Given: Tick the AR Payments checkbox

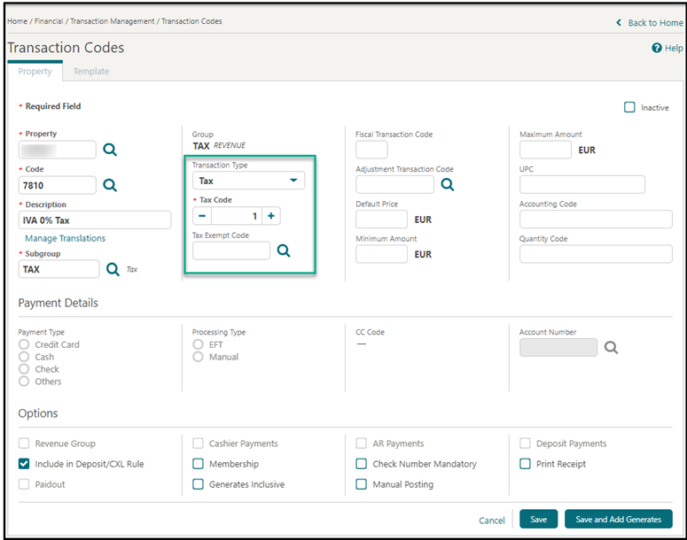Looking at the screenshot, I should pyautogui.click(x=361, y=444).
